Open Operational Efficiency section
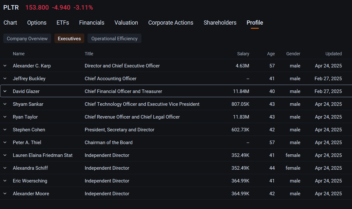This screenshot has width=352, height=209. point(114,38)
